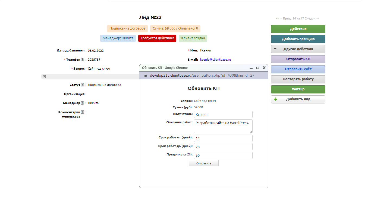Viewport: 371px width, 208px height.
Task: Click the Описание работ text area
Action: (x=223, y=126)
